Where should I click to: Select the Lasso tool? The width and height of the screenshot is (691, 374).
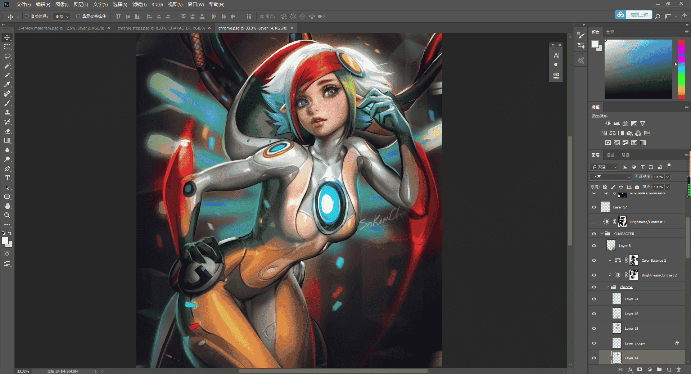[x=7, y=56]
